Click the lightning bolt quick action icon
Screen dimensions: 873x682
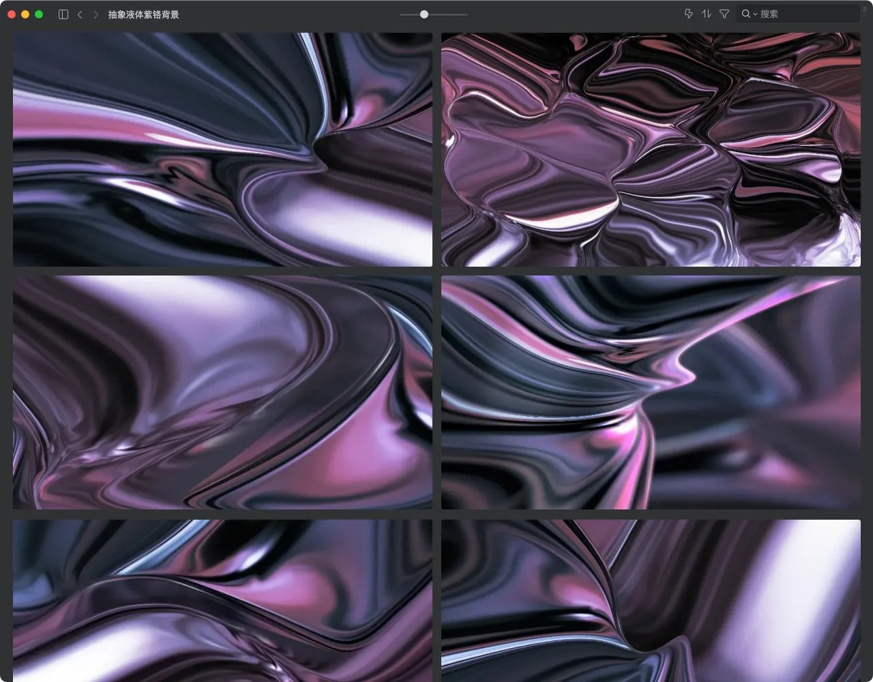click(x=688, y=14)
